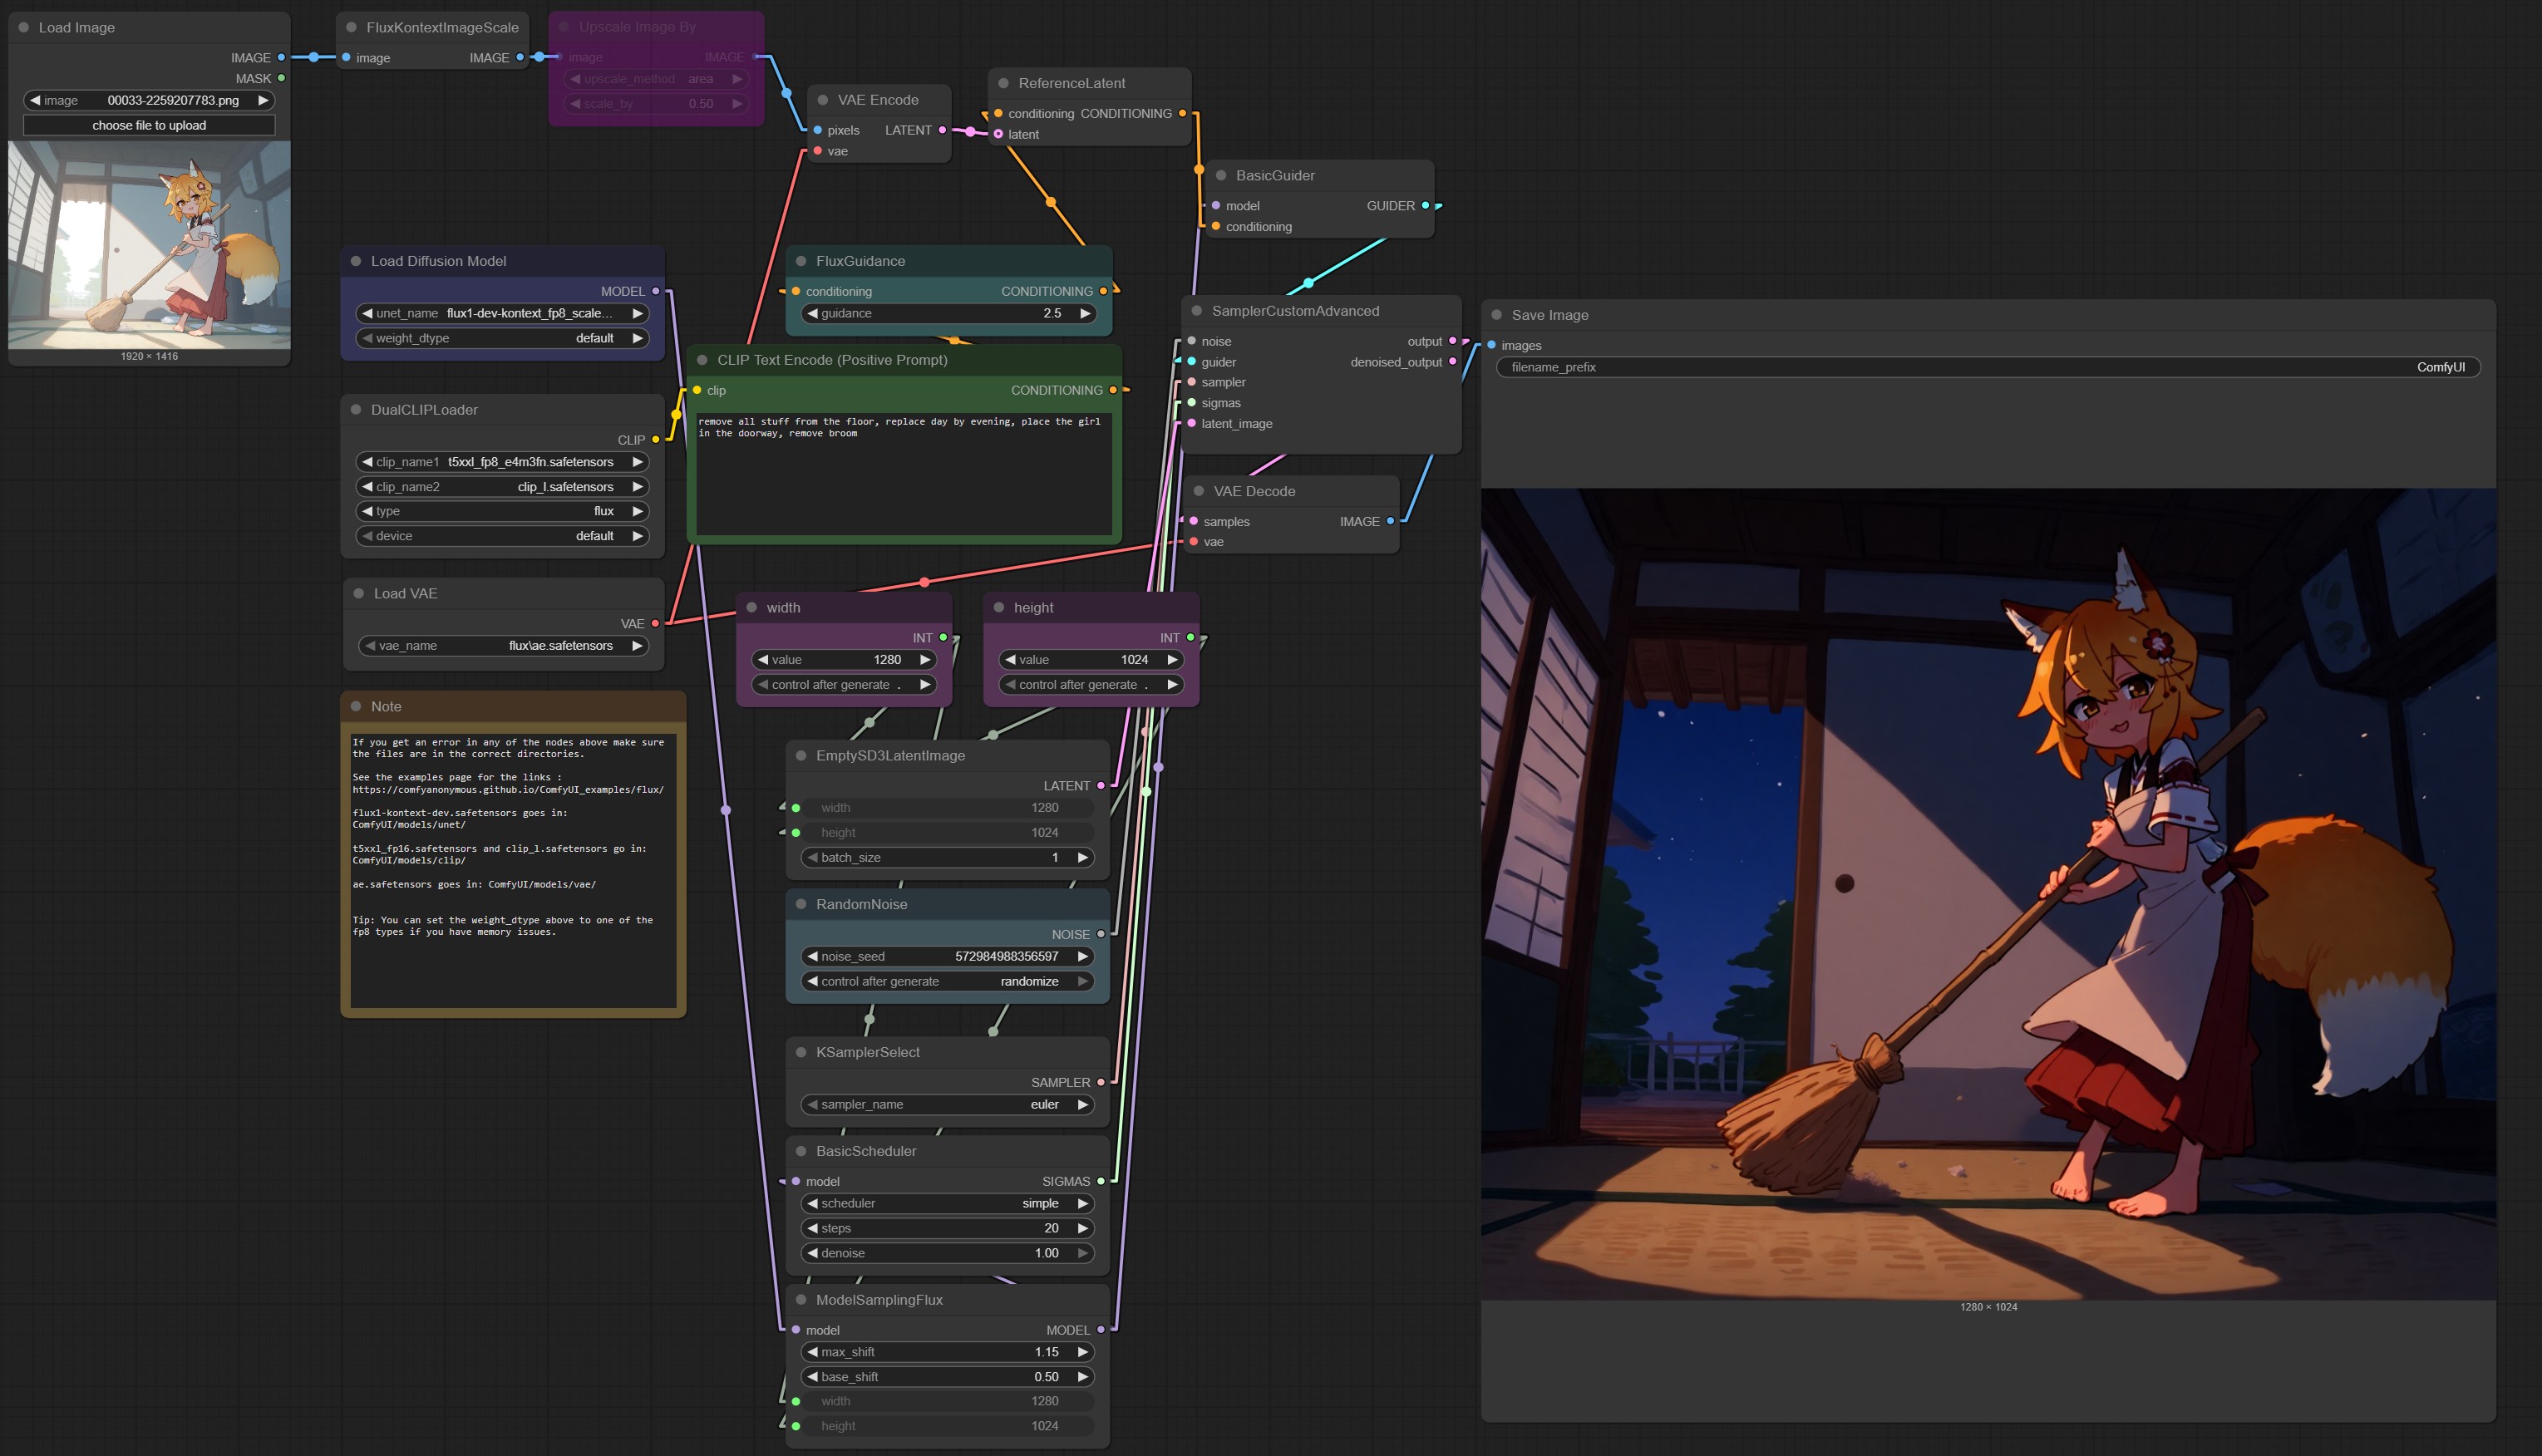The height and width of the screenshot is (1456, 2542).
Task: Toggle the FluxGuidance node collapse dot
Action: point(800,261)
